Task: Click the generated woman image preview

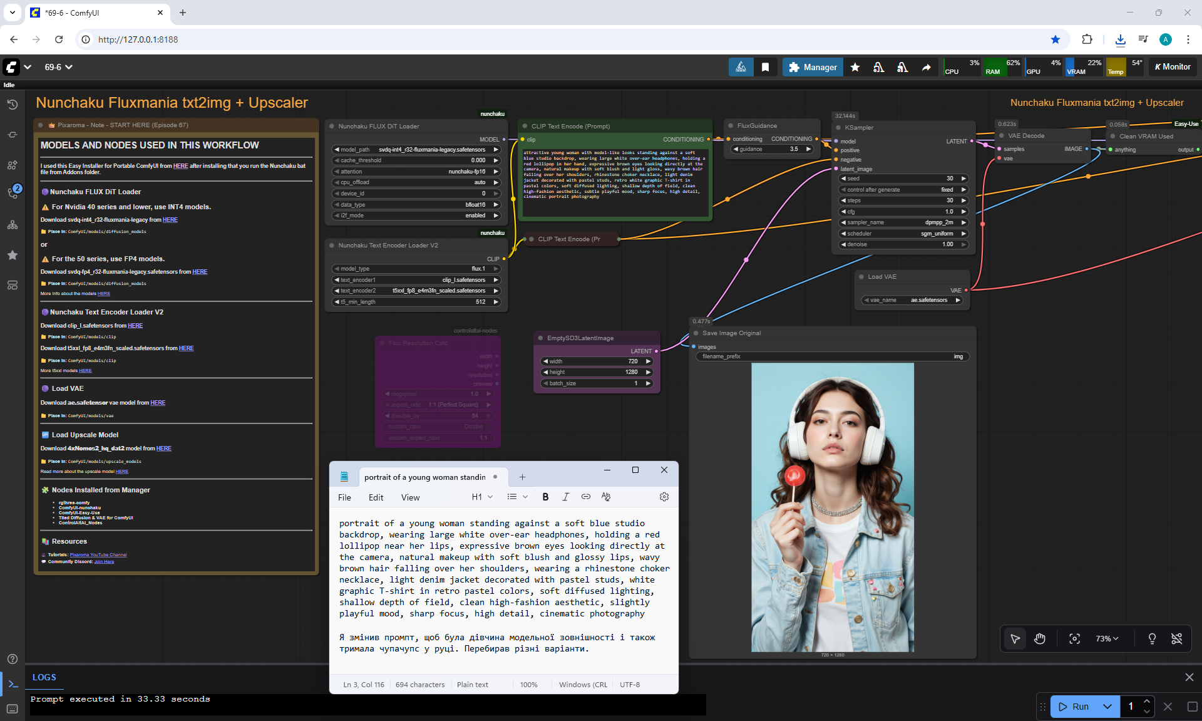Action: pyautogui.click(x=832, y=507)
